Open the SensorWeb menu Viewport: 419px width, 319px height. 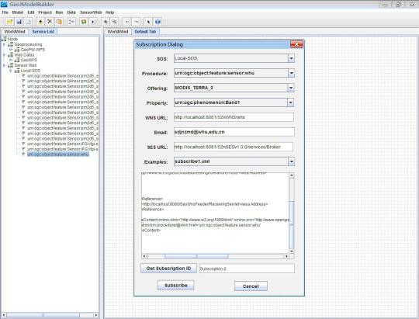(x=91, y=12)
